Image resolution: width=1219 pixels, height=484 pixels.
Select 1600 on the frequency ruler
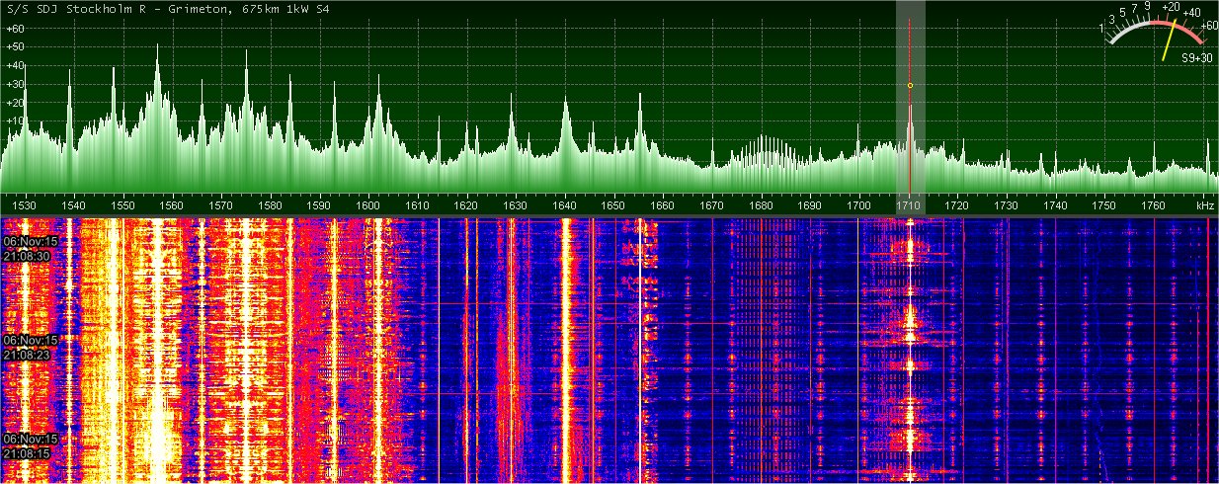[368, 205]
